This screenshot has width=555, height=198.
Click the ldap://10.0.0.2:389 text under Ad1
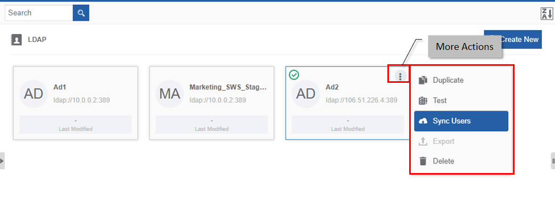(x=82, y=100)
